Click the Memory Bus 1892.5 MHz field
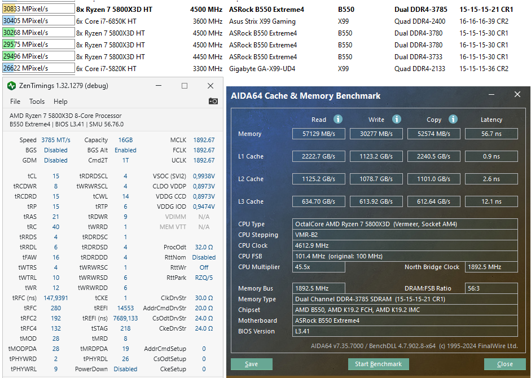The image size is (531, 378). tap(319, 288)
